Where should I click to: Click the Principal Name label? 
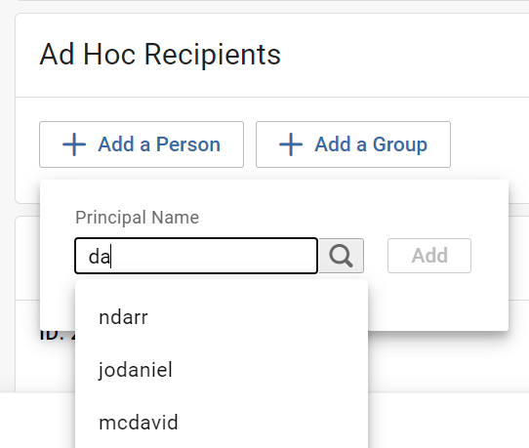(x=137, y=218)
